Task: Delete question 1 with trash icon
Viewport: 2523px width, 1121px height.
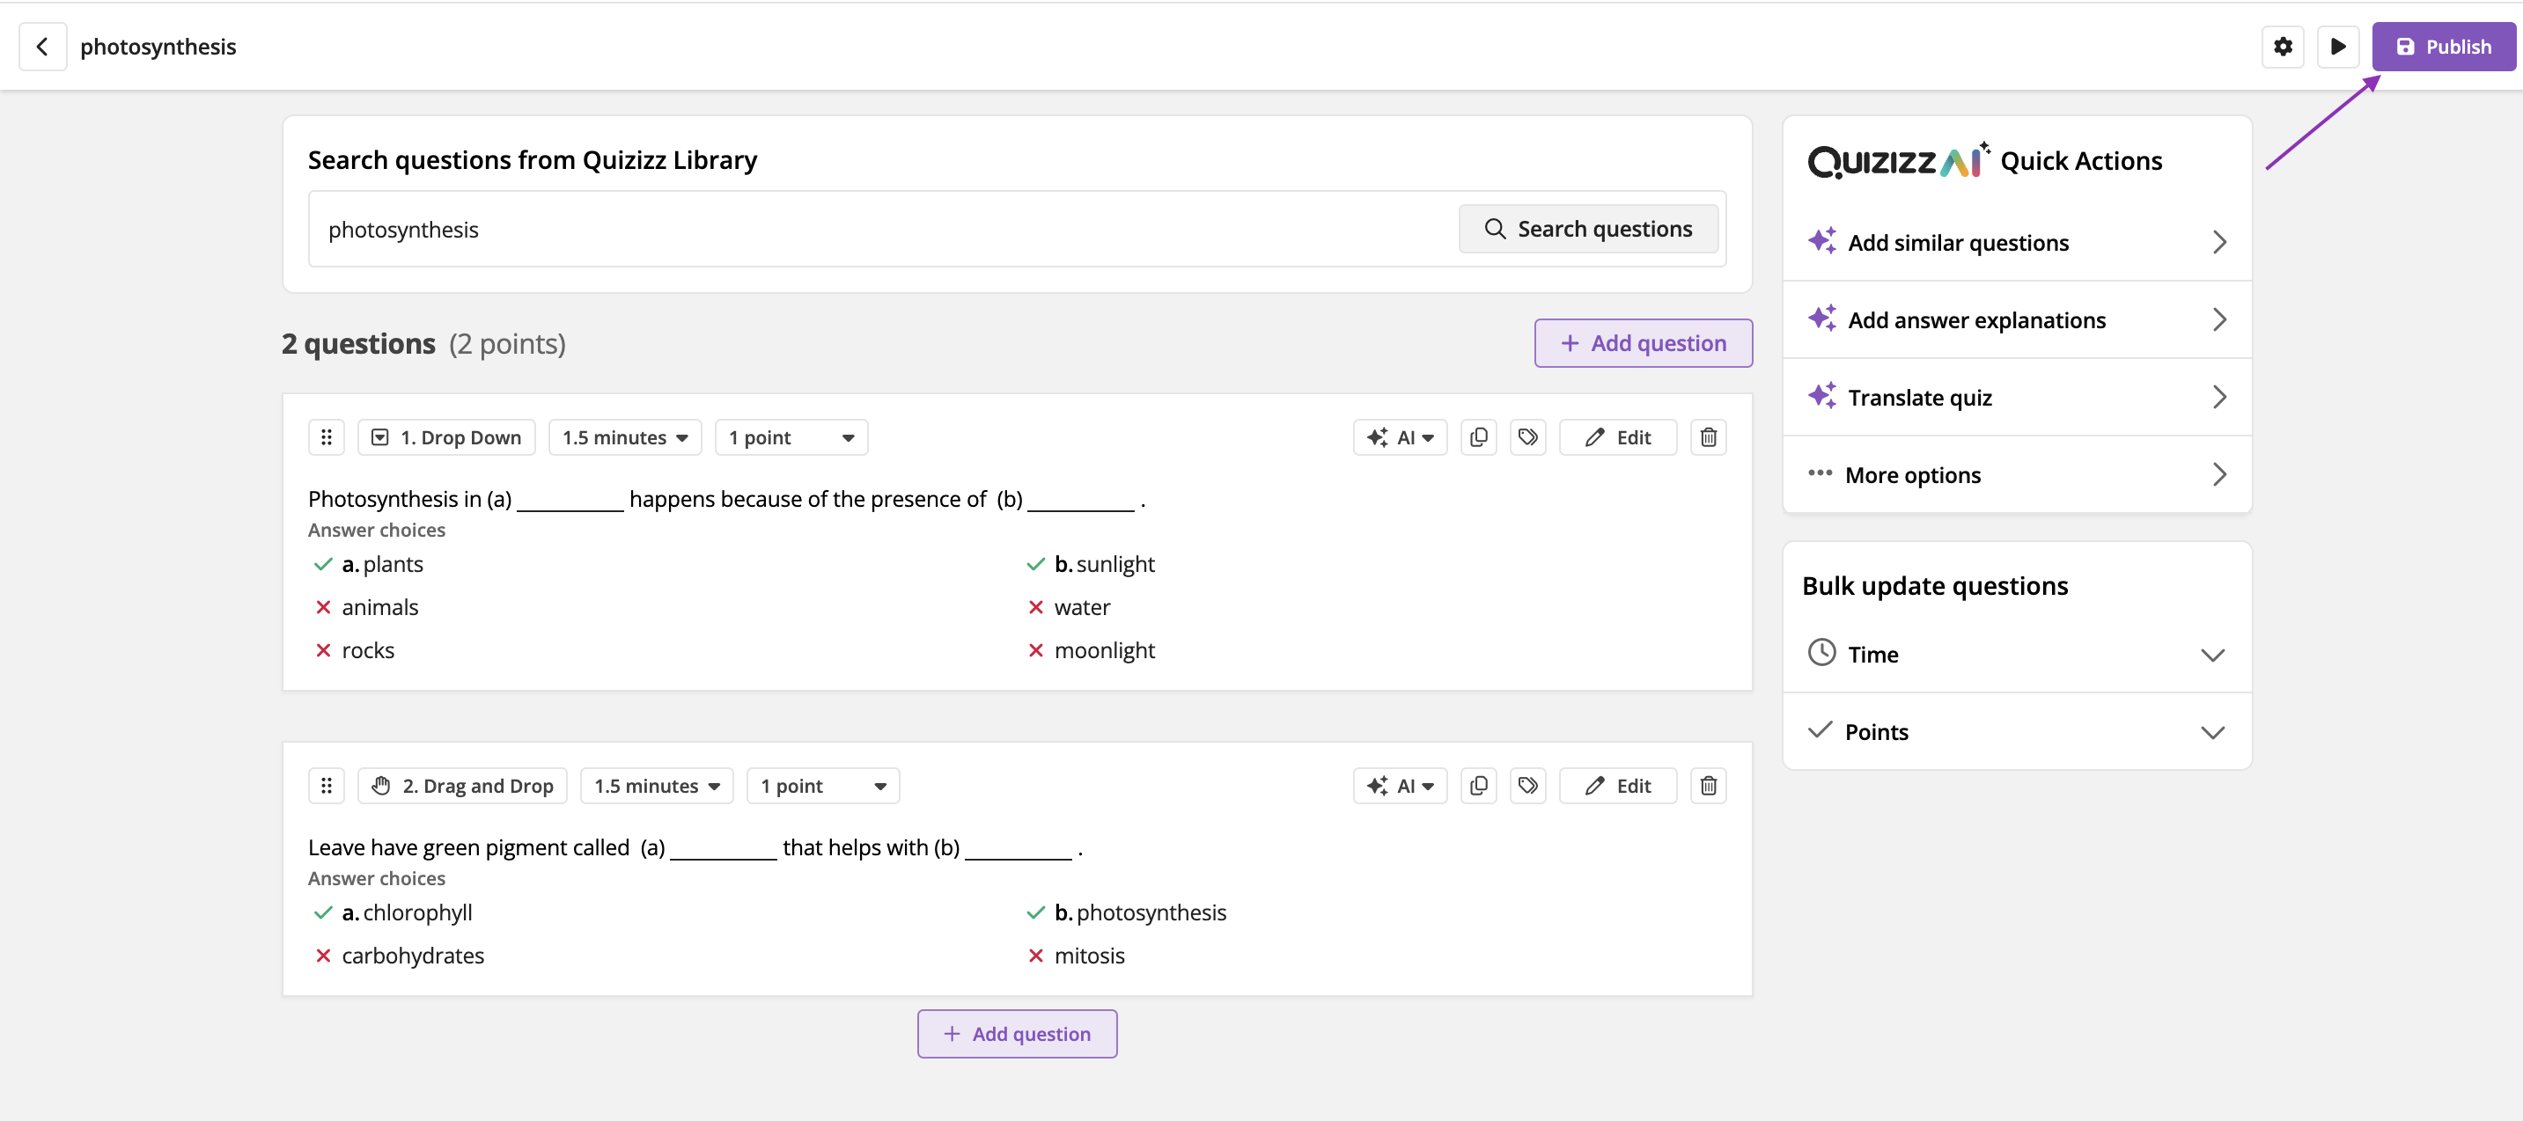Action: [1707, 437]
